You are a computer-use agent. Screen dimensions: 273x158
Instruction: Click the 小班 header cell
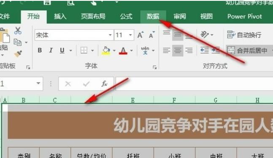(x=174, y=153)
